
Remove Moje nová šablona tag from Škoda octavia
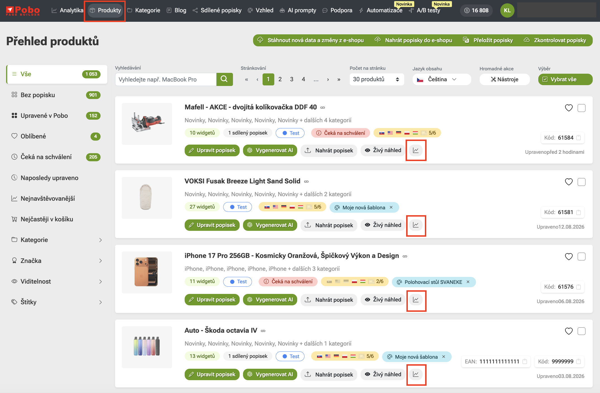pos(444,357)
